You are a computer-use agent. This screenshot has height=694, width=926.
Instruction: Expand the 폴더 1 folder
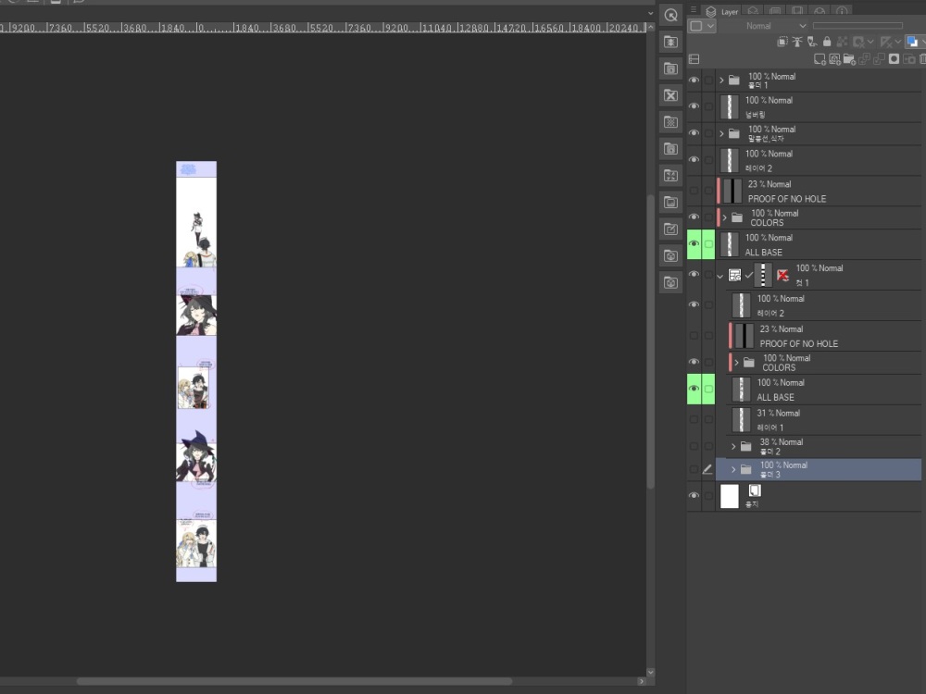721,80
